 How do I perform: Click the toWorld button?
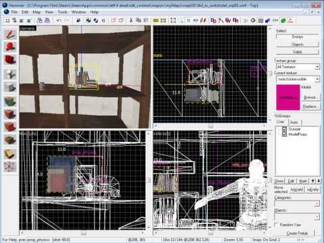pos(297,190)
